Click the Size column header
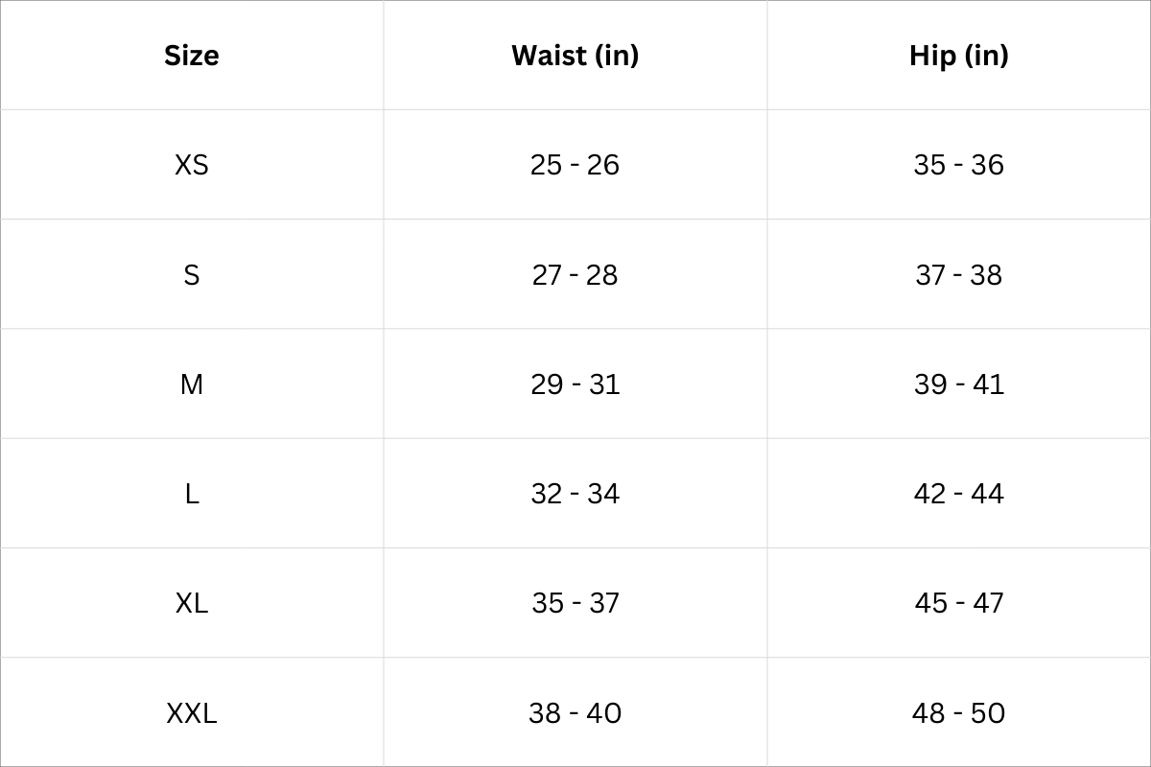The image size is (1151, 767). click(x=192, y=56)
